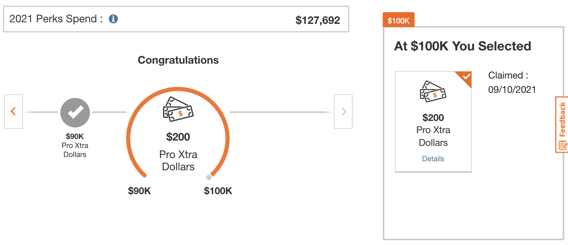Open the Feedback side tab
Viewport: 568px width, 245px height.
click(562, 119)
